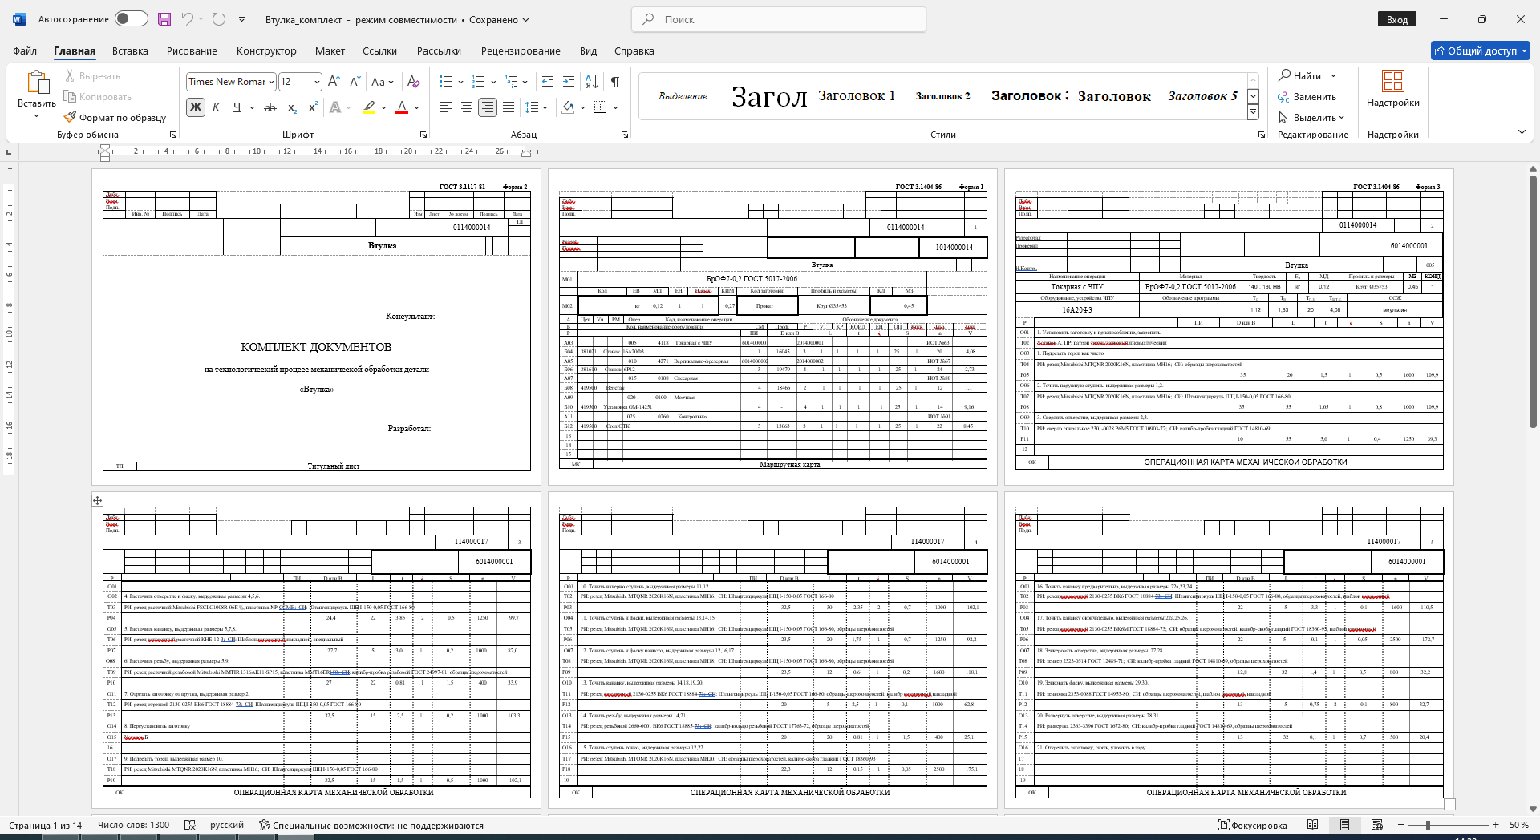
Task: Open Шрифт dialog launcher
Action: click(x=423, y=135)
